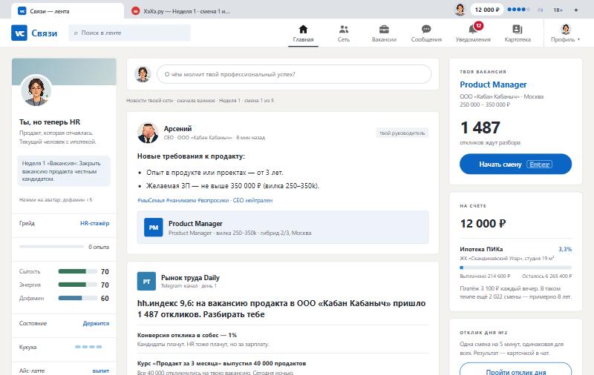Click the Кукуха dots indicator
This screenshot has height=375, width=594.
[88, 347]
